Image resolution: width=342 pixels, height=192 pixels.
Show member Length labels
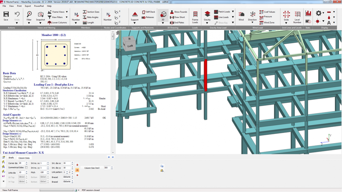pyautogui.click(x=88, y=23)
